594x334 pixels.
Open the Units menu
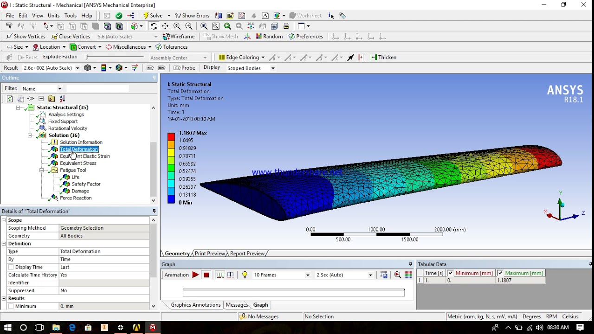click(x=54, y=15)
